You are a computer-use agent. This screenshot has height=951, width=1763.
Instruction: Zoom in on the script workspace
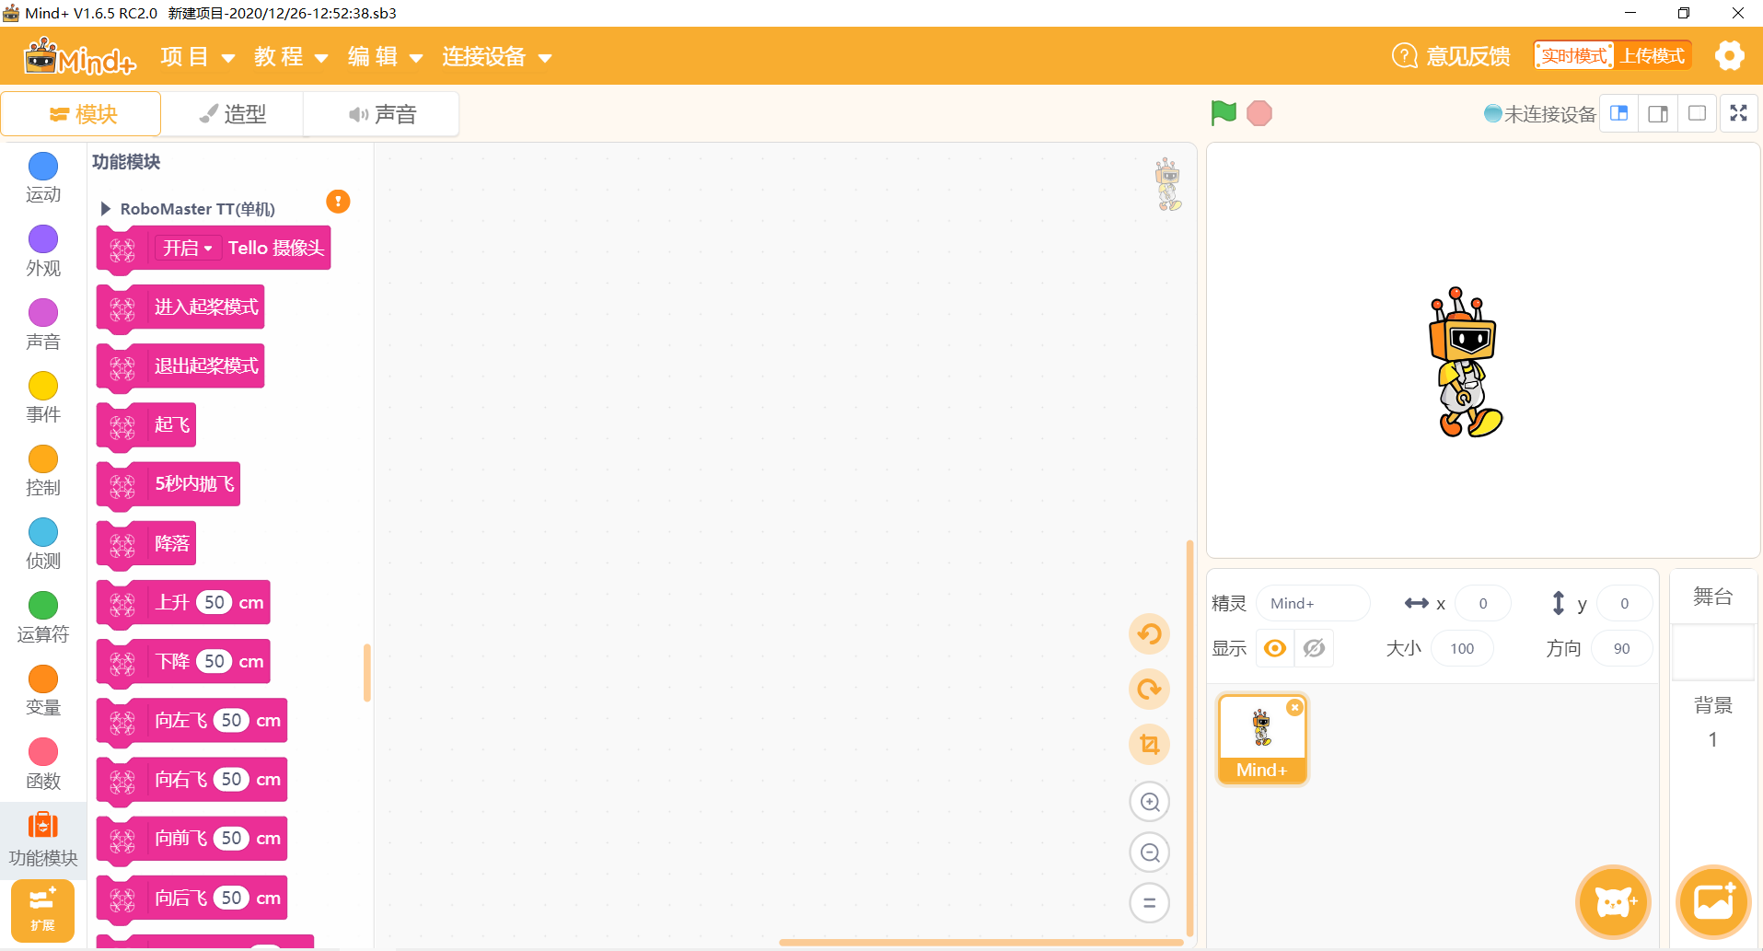click(x=1149, y=802)
